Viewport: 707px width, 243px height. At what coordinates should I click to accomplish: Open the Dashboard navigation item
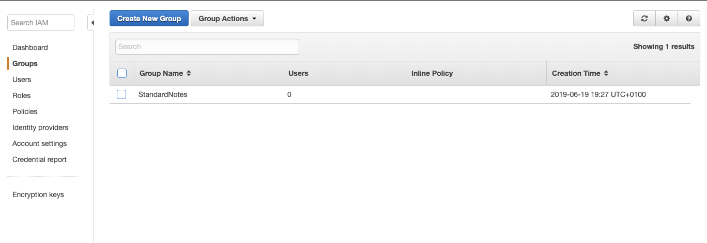pos(30,47)
